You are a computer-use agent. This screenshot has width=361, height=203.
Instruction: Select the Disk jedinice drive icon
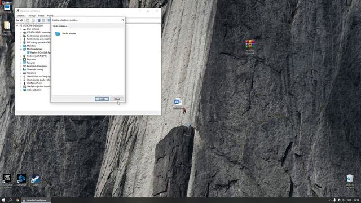coord(24,29)
